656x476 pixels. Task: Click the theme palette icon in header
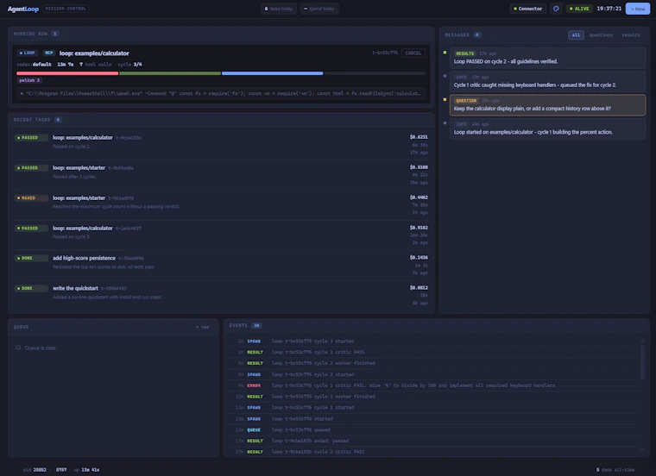[556, 9]
